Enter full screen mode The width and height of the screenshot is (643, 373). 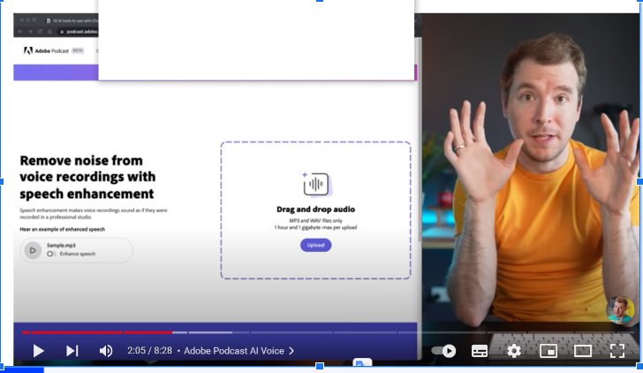tap(617, 351)
